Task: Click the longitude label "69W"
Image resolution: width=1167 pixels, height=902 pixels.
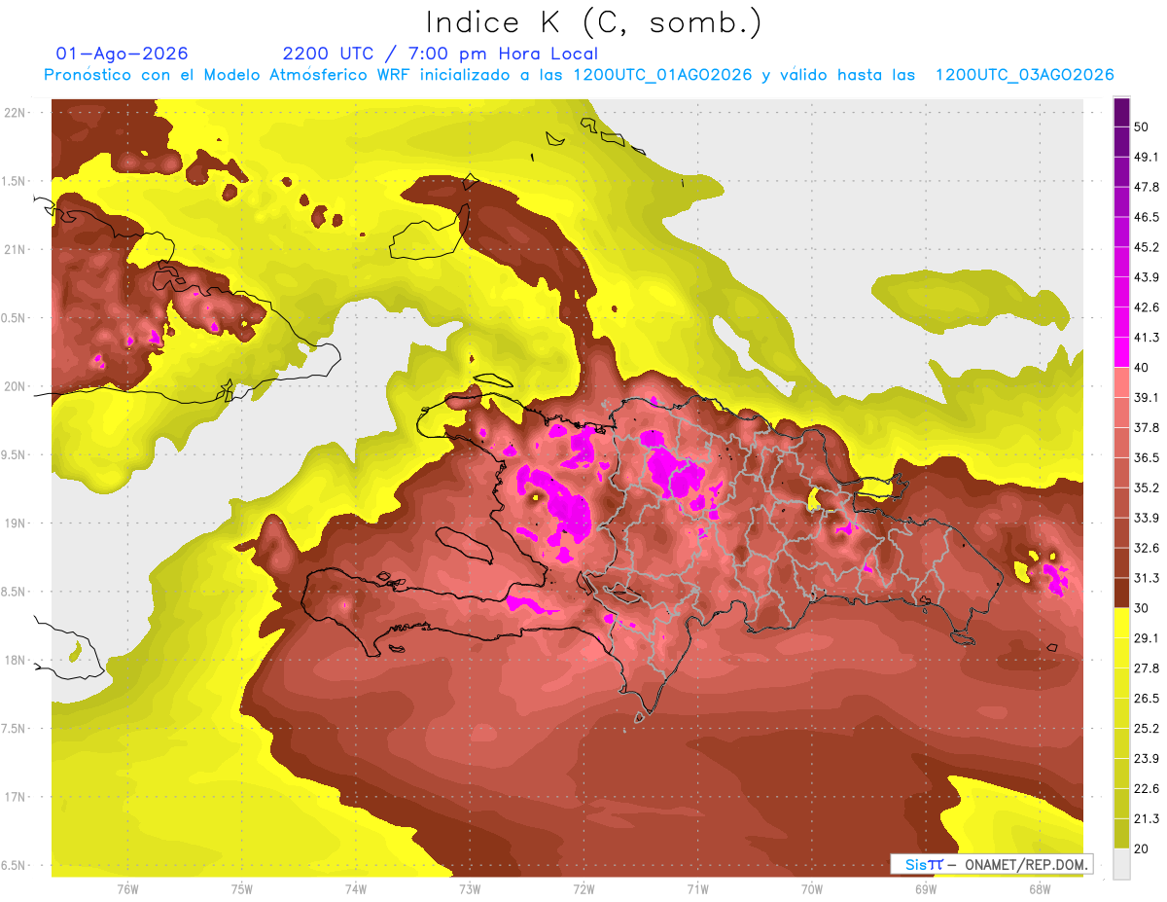Action: pyautogui.click(x=925, y=888)
